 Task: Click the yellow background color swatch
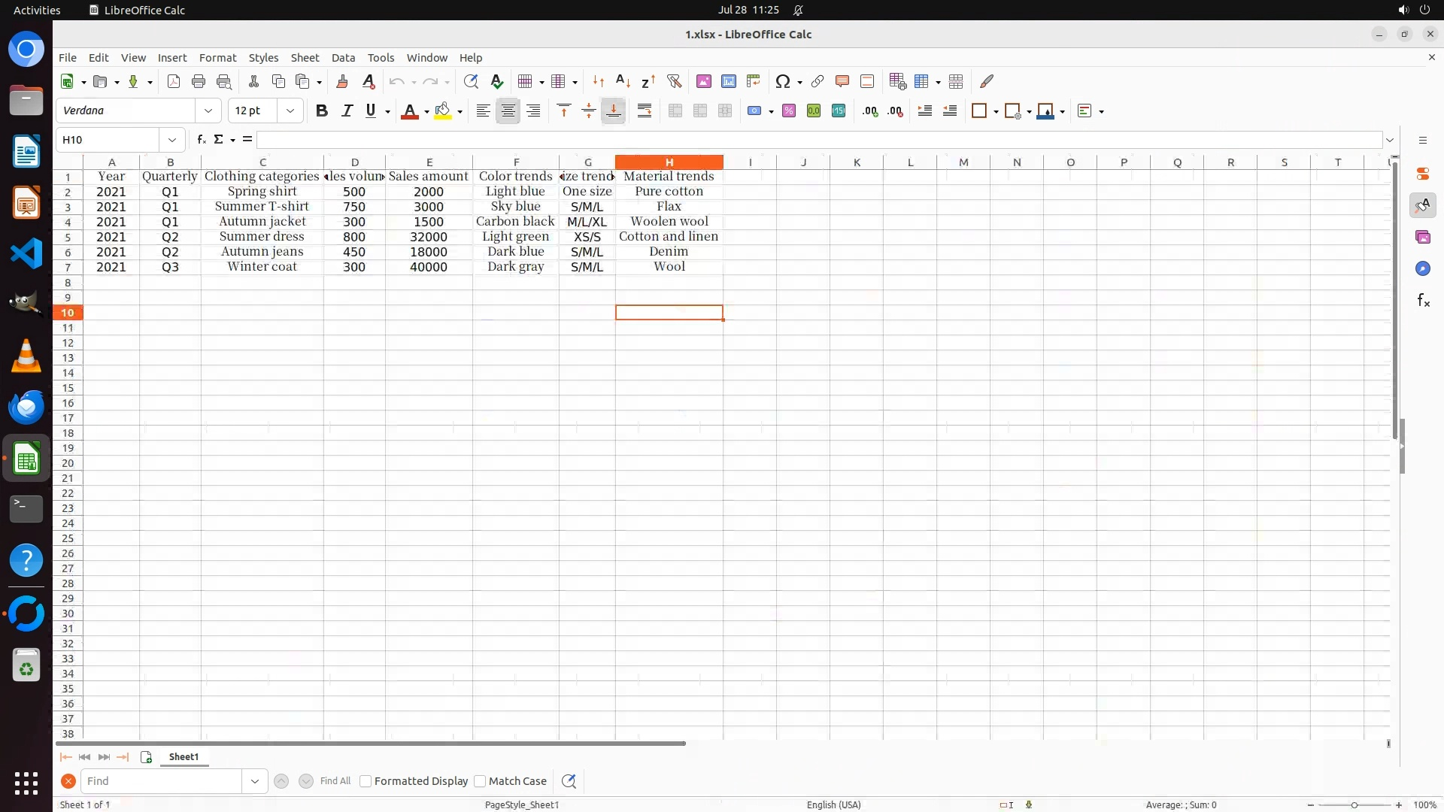click(x=443, y=111)
